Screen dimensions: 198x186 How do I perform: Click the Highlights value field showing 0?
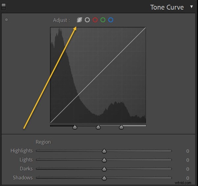pos(188,151)
